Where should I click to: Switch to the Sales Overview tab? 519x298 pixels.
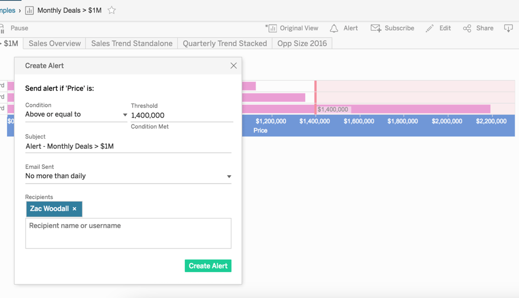(x=55, y=43)
